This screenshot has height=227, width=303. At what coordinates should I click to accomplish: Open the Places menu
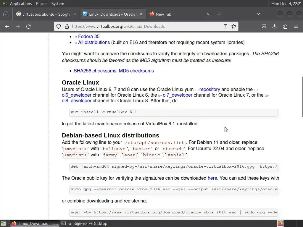click(41, 4)
